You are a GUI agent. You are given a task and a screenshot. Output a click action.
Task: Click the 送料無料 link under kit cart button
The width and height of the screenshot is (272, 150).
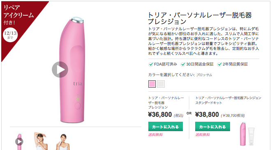[203, 134]
